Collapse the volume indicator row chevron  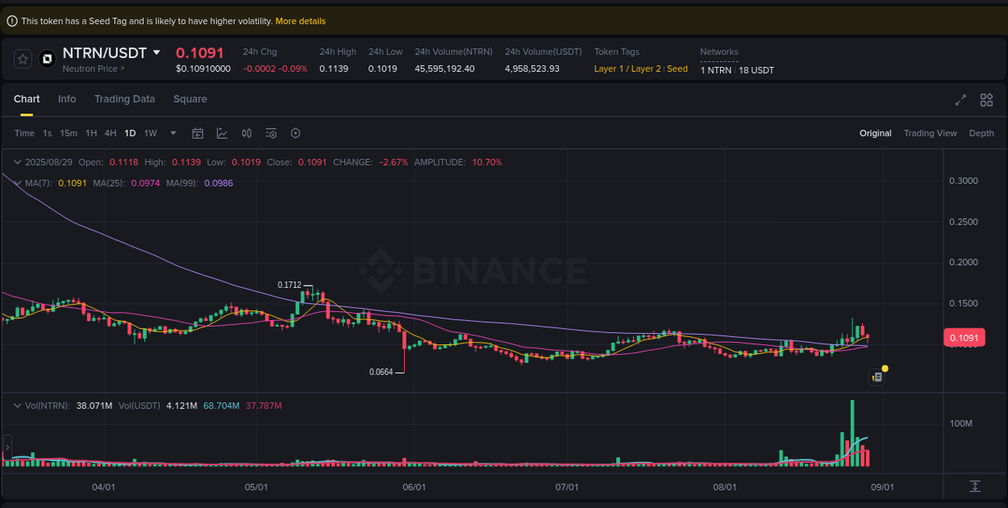coord(17,407)
